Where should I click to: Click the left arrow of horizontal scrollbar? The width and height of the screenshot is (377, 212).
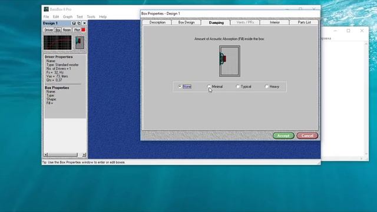46,154
